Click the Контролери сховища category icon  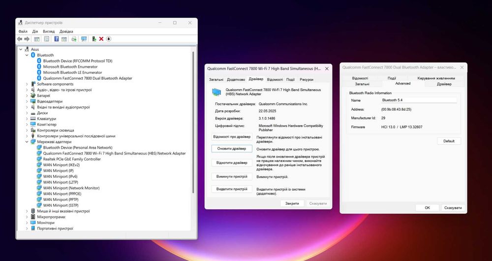33,130
